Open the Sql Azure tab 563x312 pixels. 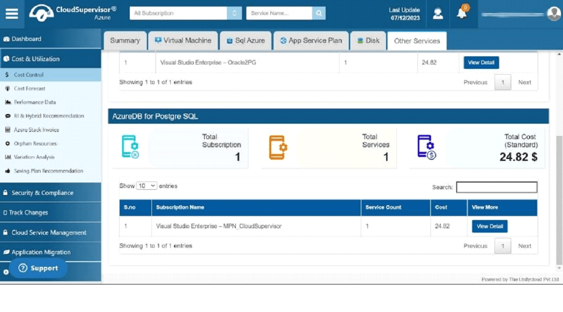click(x=246, y=40)
